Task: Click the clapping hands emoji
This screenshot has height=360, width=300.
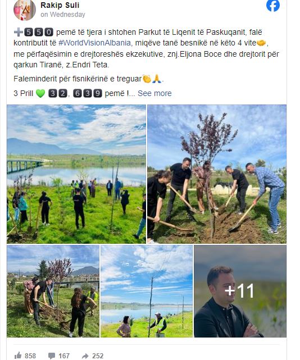Action: coord(147,79)
